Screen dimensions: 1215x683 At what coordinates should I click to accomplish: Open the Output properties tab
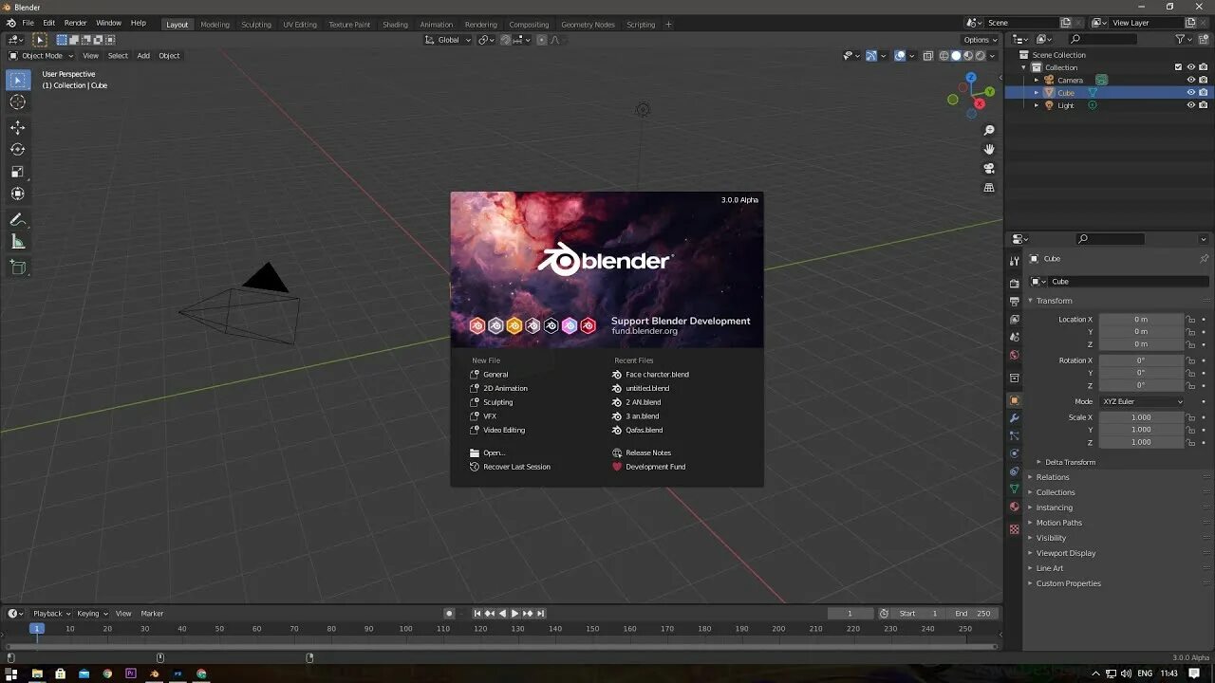(1014, 301)
